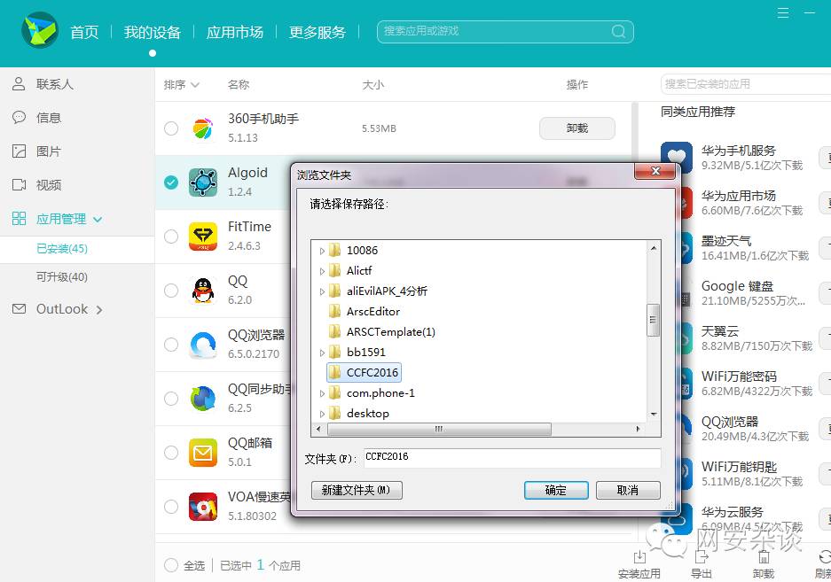Click the hamburger menu icon in title bar
This screenshot has width=831, height=582.
781,13
